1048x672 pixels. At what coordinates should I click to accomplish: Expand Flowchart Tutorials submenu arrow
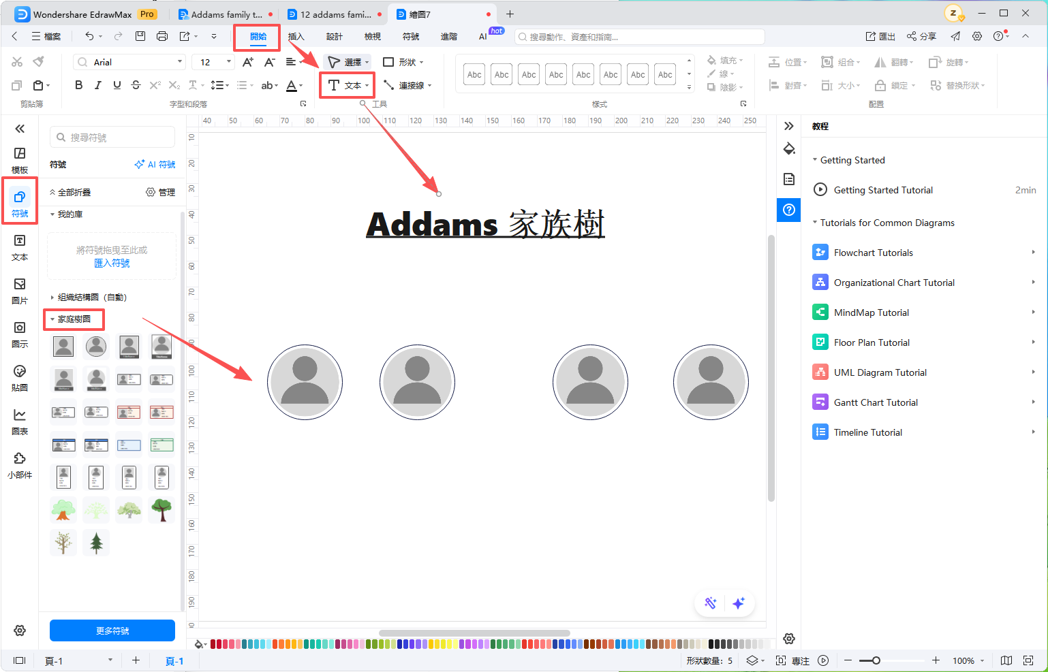(x=1033, y=253)
